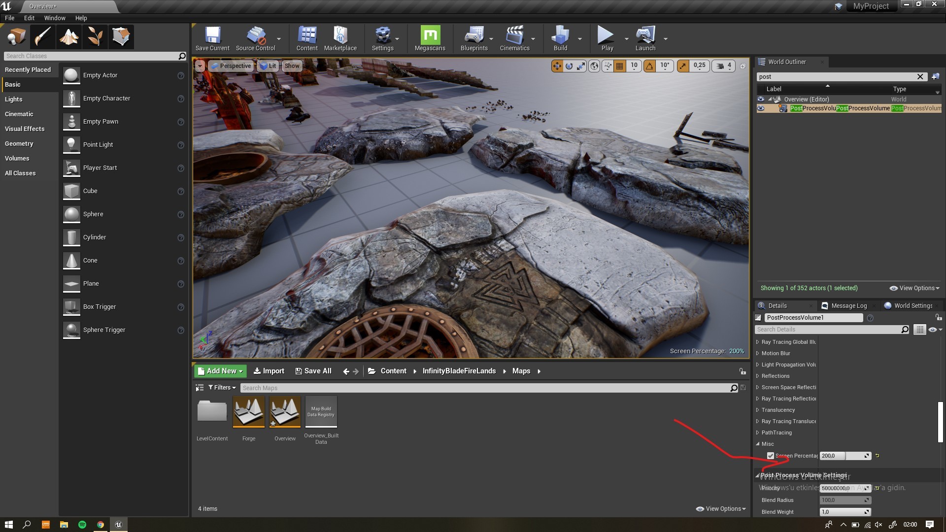Switch to Foliage mode icon
Screen dimensions: 946x532
pyautogui.click(x=95, y=36)
